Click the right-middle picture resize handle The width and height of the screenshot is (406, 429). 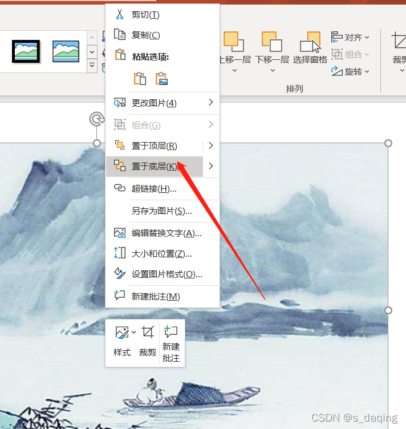pyautogui.click(x=388, y=310)
